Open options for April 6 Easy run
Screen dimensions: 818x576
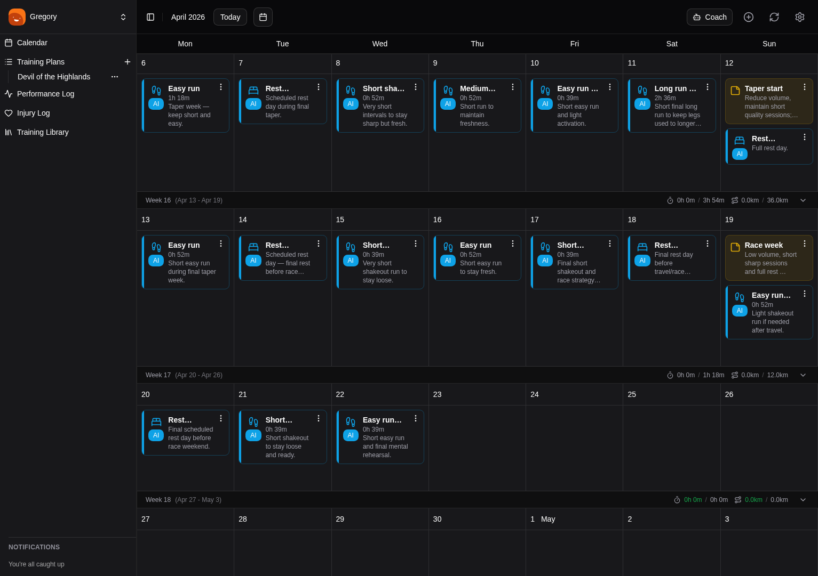coord(221,87)
